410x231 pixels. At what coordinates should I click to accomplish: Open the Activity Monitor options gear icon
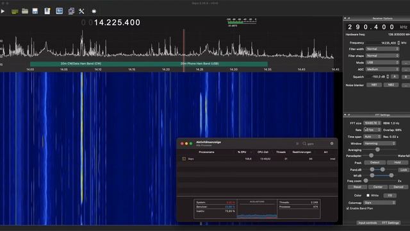(332, 144)
